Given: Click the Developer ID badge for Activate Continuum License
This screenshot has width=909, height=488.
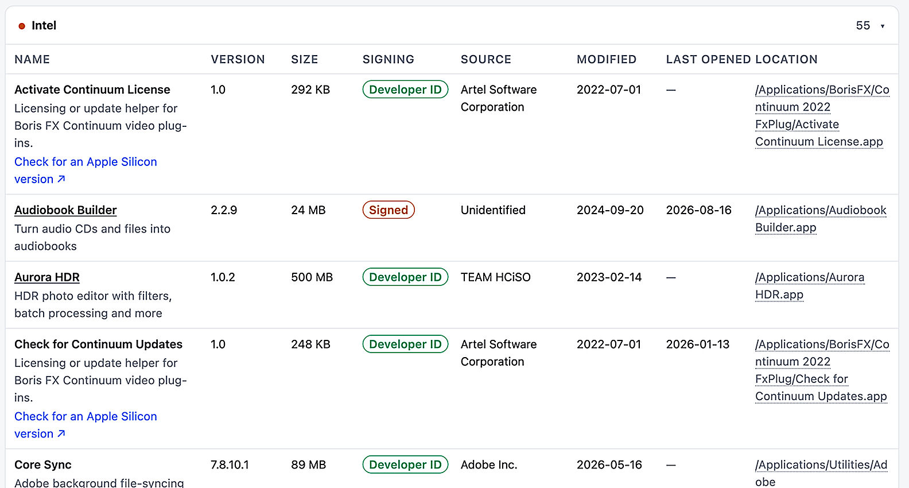Looking at the screenshot, I should click(x=405, y=90).
